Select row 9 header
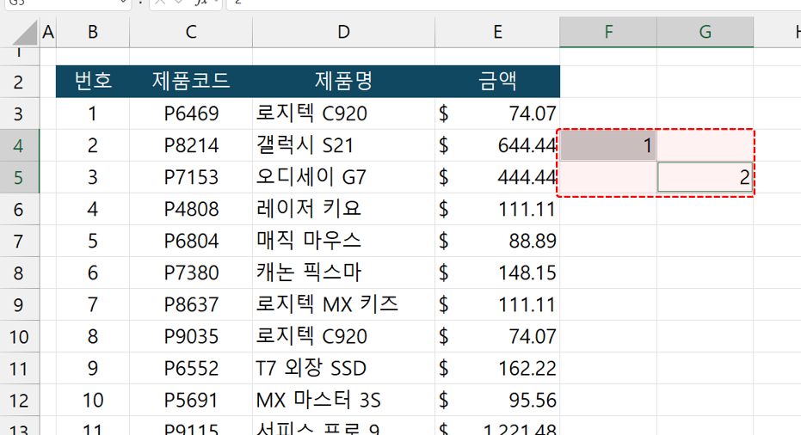 click(x=20, y=305)
